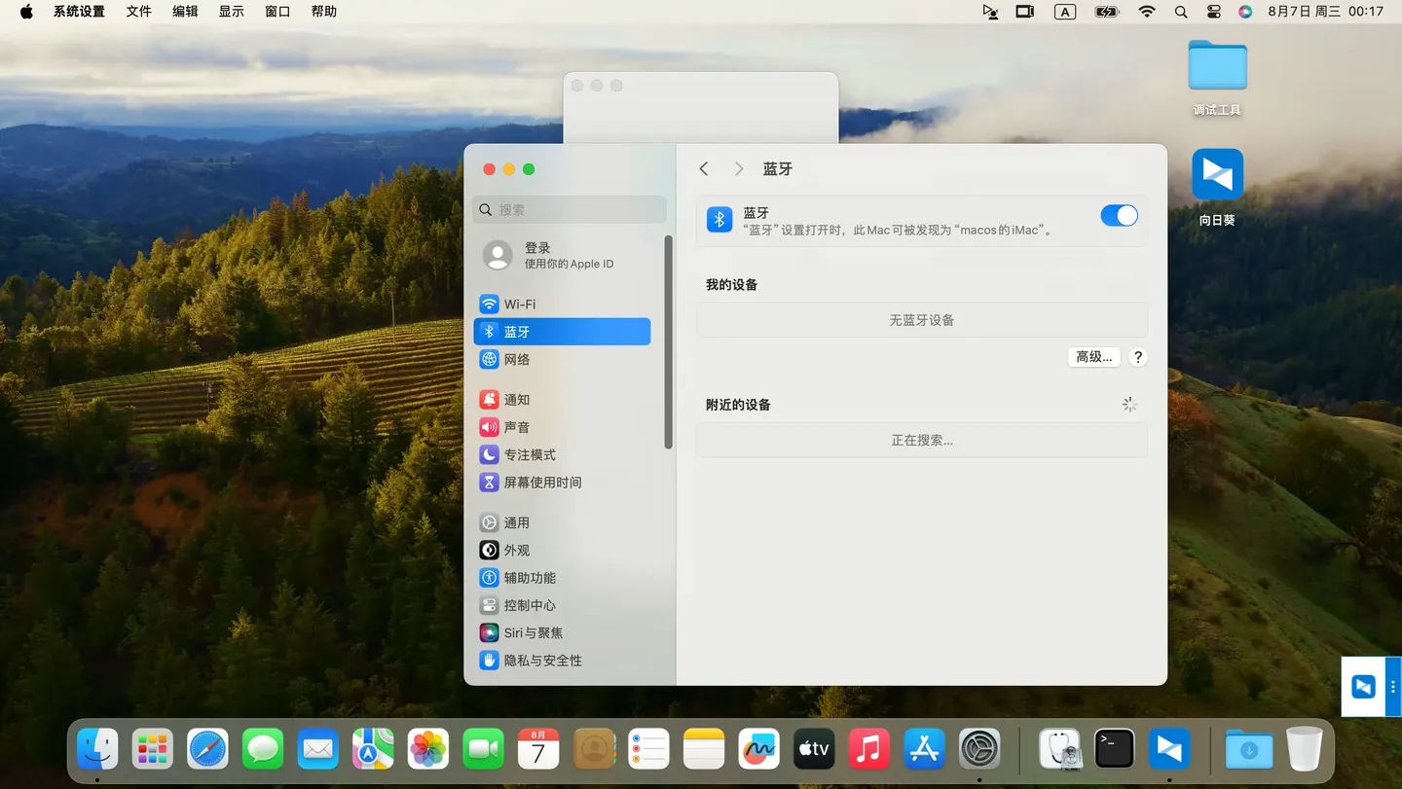Click the 搜索 search field
Viewport: 1402px width, 789px height.
coord(570,210)
